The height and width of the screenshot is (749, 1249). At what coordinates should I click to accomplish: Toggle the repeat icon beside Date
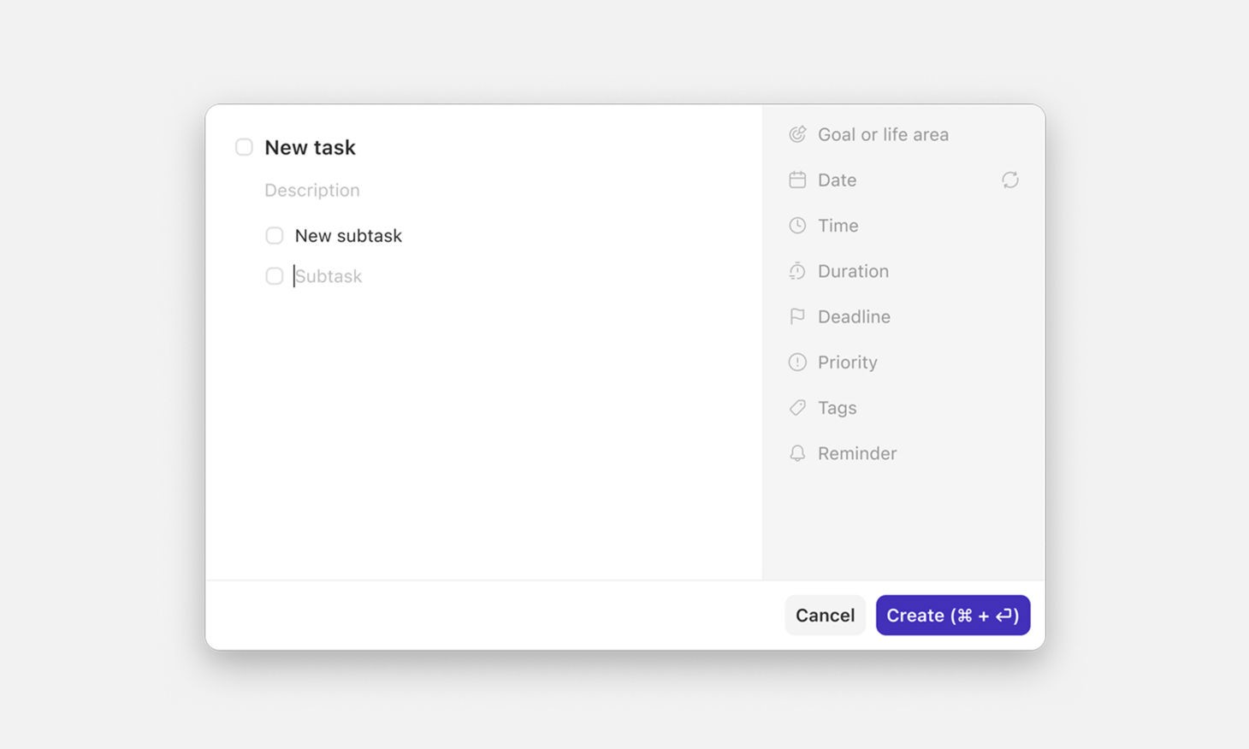1010,180
